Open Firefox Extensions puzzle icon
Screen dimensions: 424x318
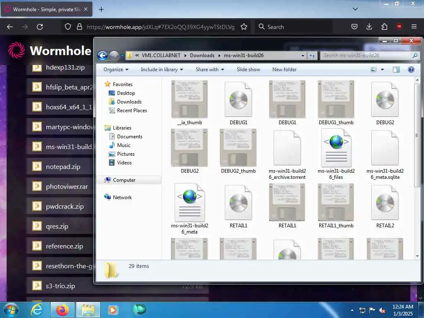(384, 26)
